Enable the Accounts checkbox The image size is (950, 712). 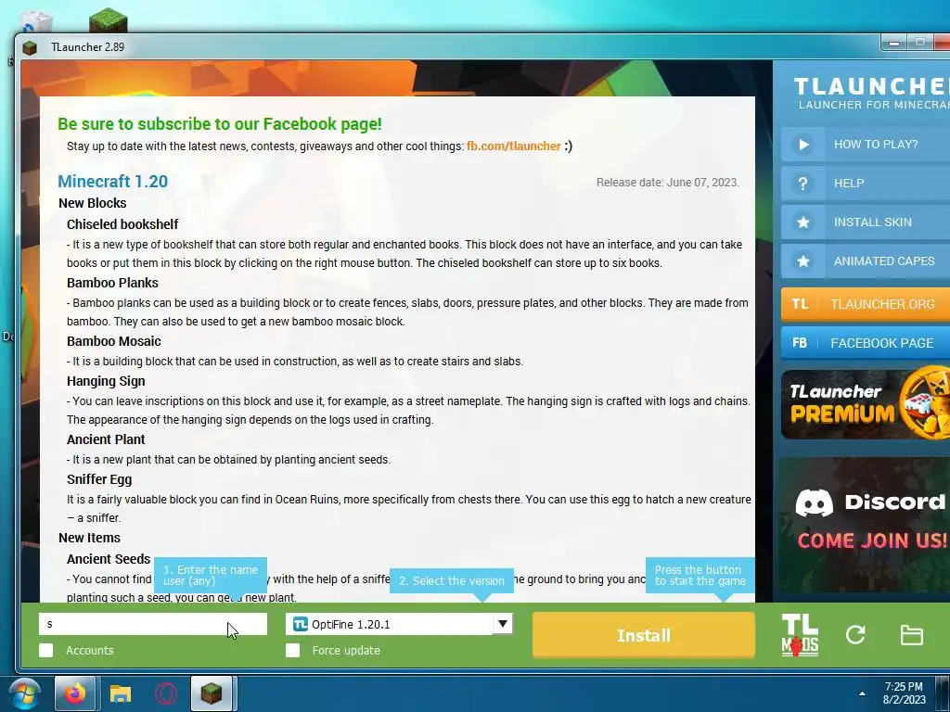pos(46,650)
